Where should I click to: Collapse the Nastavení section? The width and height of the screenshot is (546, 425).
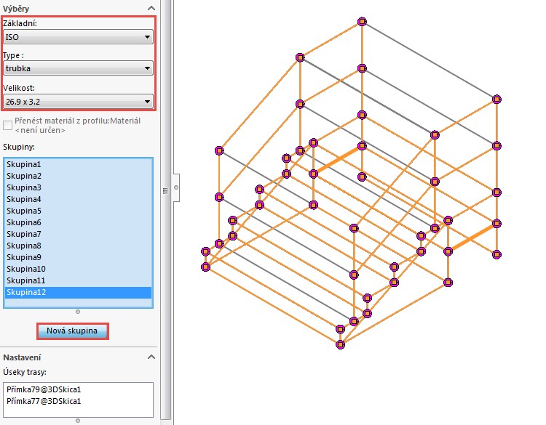coord(151,357)
